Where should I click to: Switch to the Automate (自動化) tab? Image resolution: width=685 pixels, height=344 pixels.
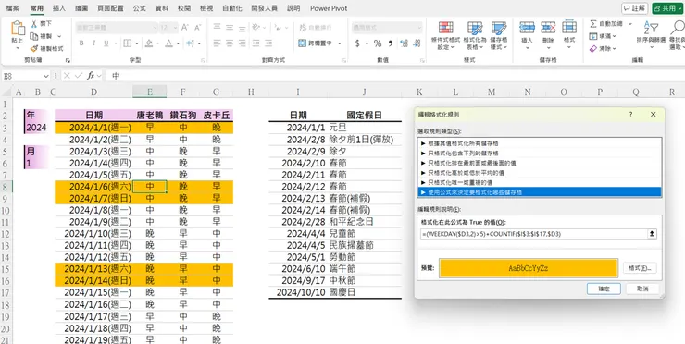[232, 8]
